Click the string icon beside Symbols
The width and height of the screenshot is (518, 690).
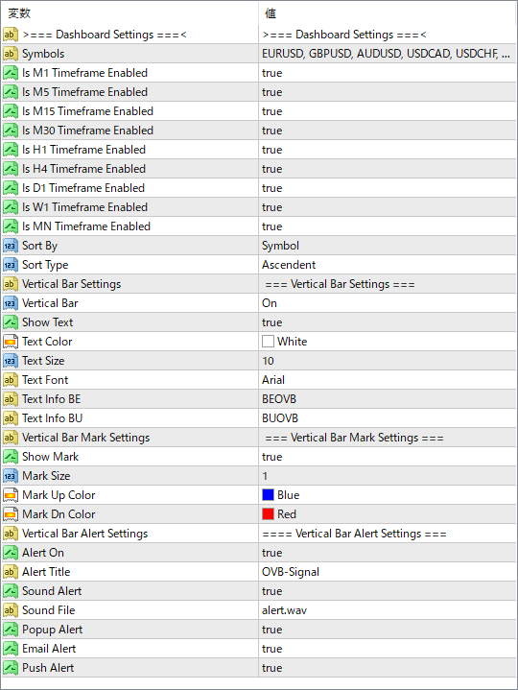coord(11,54)
